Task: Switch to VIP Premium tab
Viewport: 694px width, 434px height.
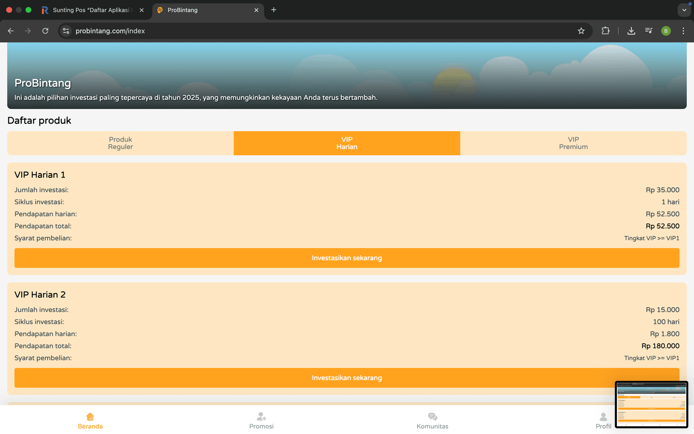Action: click(573, 143)
